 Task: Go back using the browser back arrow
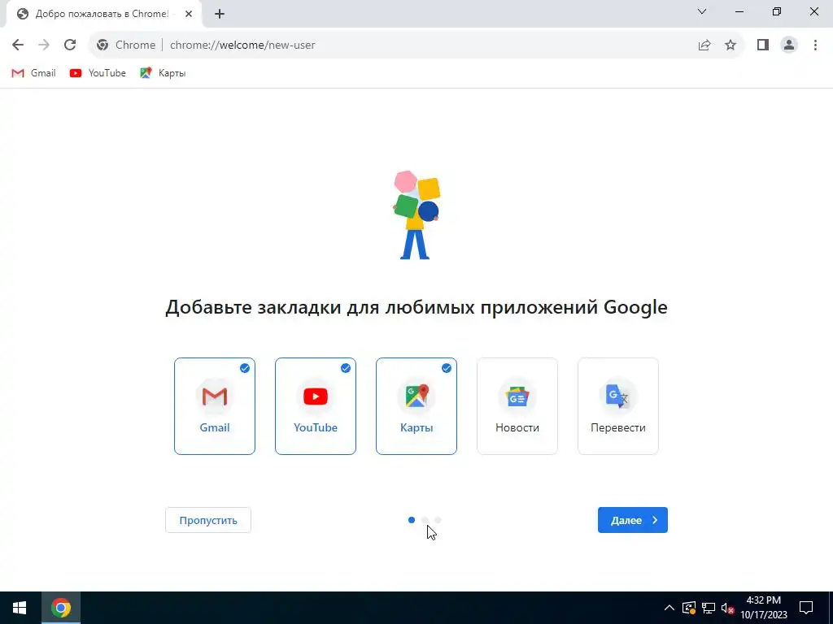18,45
